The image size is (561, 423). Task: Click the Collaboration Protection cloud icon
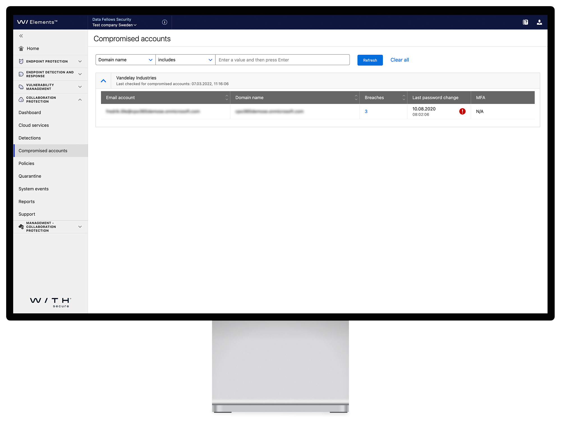click(x=21, y=100)
